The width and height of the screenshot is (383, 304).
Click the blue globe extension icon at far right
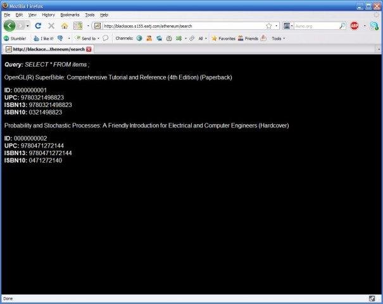pyautogui.click(x=374, y=26)
